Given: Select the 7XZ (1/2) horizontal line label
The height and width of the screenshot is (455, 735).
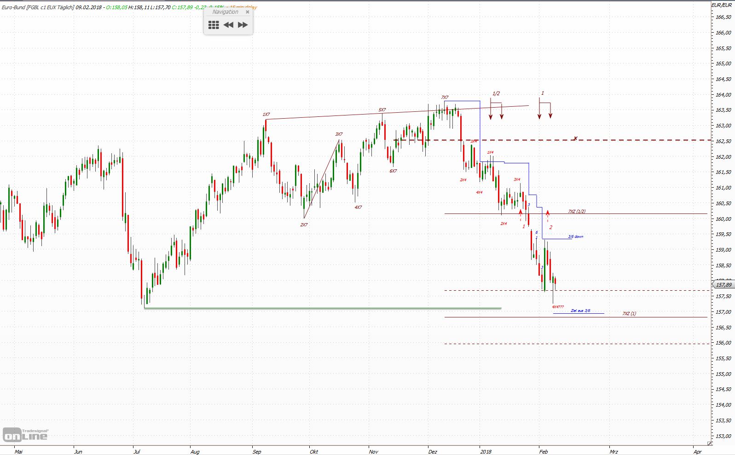Looking at the screenshot, I should pos(577,212).
